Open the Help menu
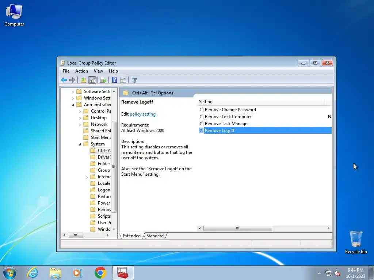Viewport: 374px width, 280px height. point(113,71)
